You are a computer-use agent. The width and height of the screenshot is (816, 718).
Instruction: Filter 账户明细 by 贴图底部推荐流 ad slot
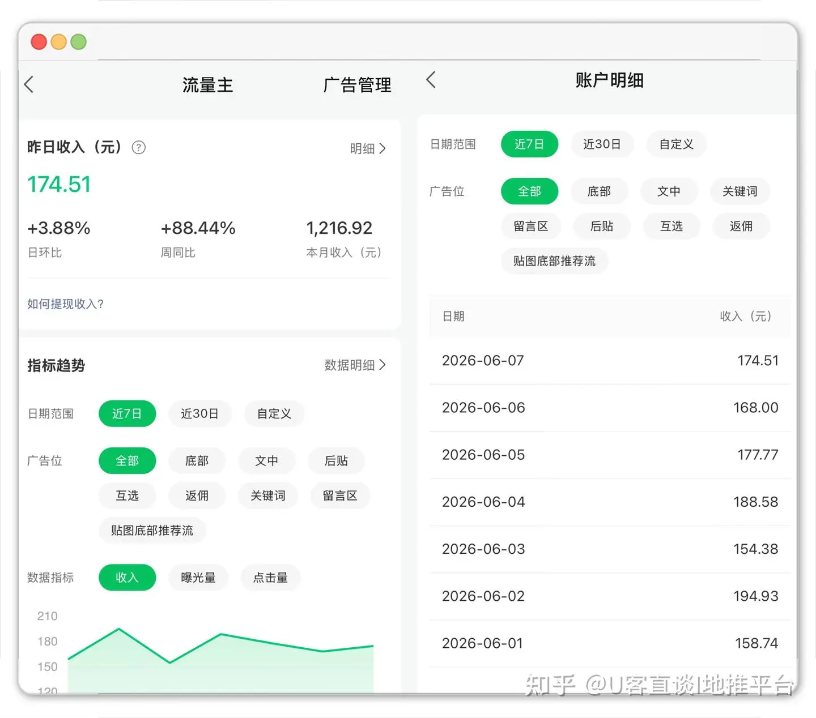click(x=554, y=261)
